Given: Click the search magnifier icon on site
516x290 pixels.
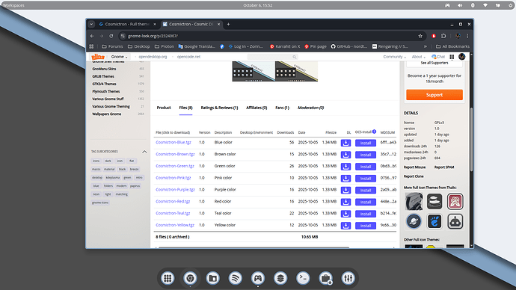Looking at the screenshot, I should click(x=295, y=57).
